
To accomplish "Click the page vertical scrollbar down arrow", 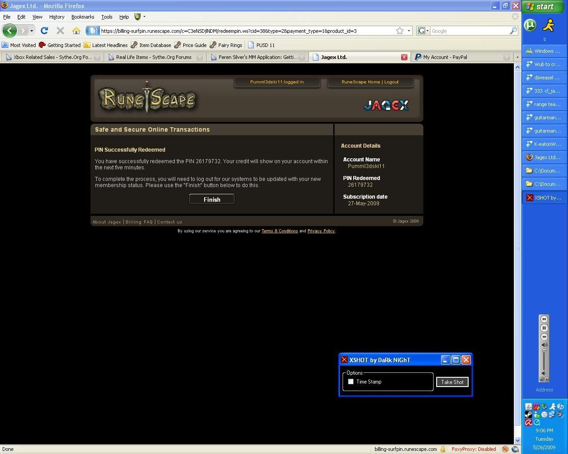I will coord(517,440).
